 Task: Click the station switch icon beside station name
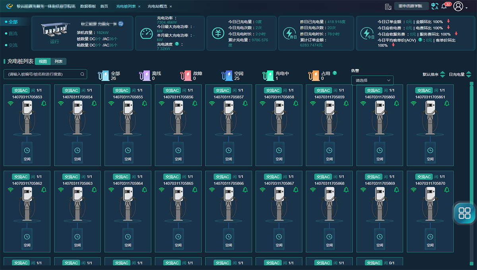coord(121,24)
